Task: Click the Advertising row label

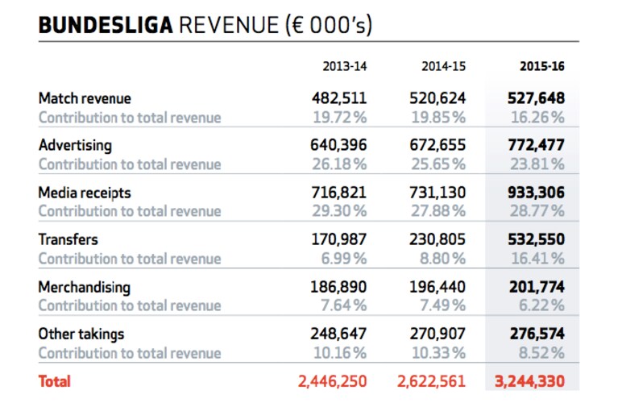Action: (75, 146)
